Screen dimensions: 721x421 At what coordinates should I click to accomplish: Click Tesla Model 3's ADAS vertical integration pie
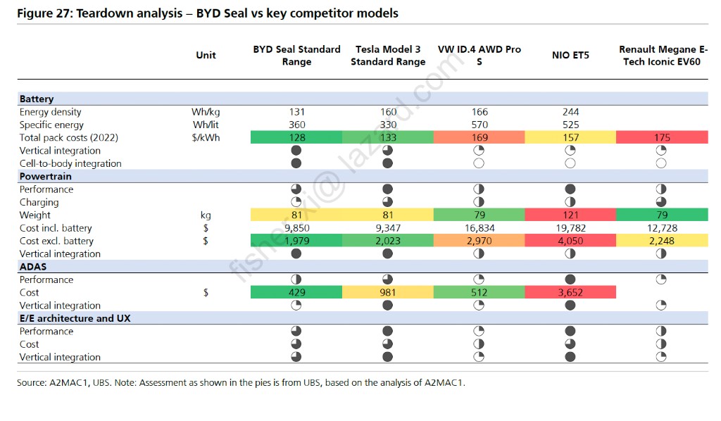[x=388, y=306]
